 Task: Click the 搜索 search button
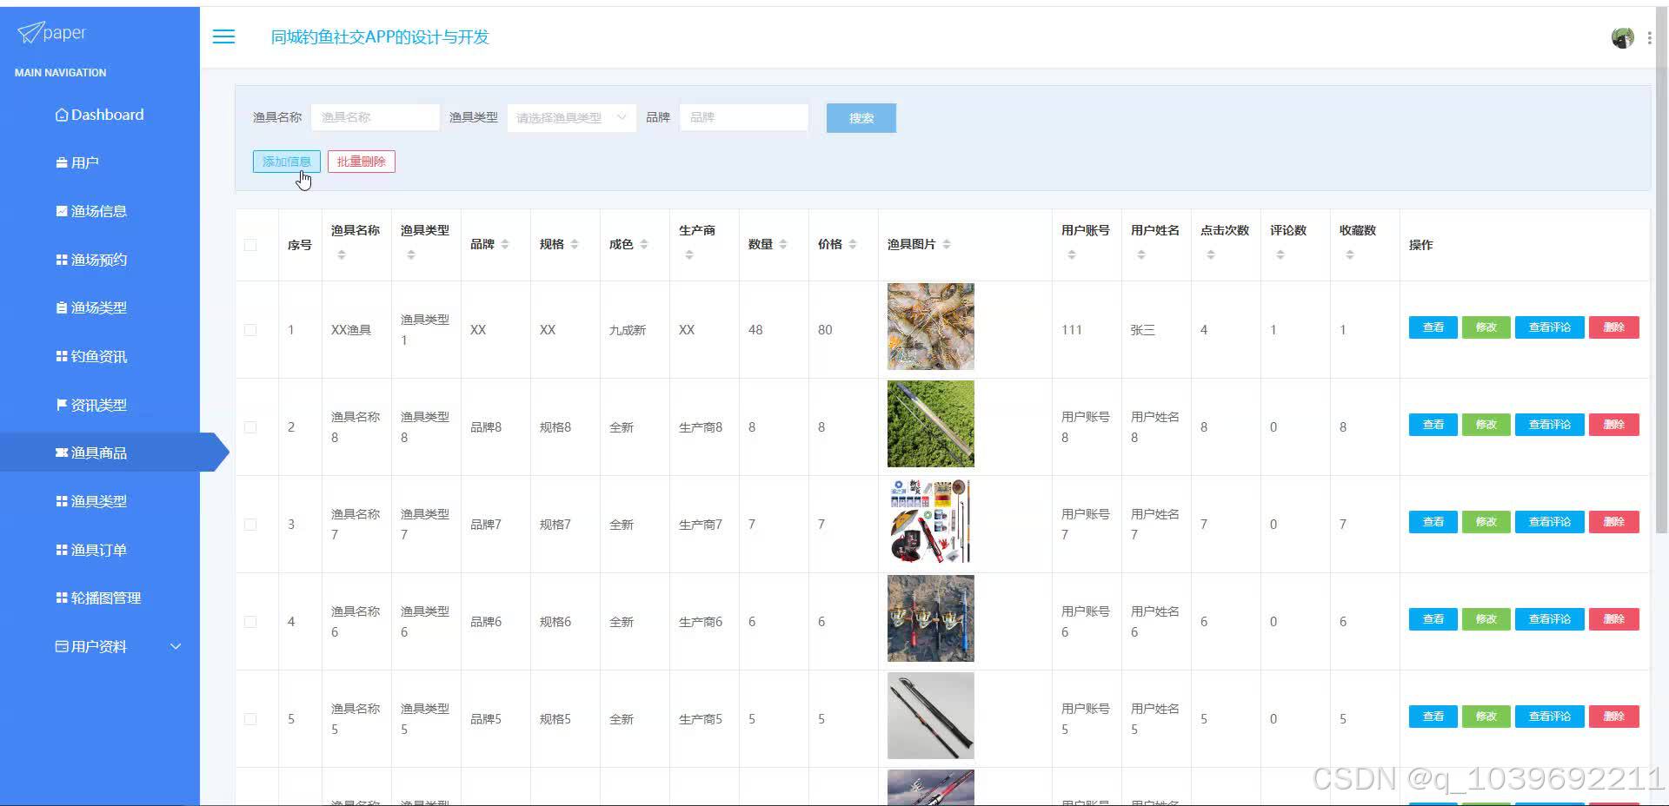click(x=861, y=118)
